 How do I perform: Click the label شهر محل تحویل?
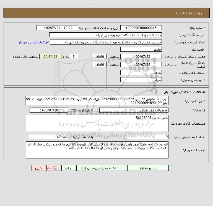pos(193,80)
